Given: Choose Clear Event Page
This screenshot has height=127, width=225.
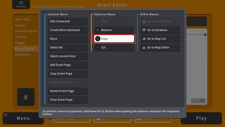Looking at the screenshot, I should click(x=68, y=99).
